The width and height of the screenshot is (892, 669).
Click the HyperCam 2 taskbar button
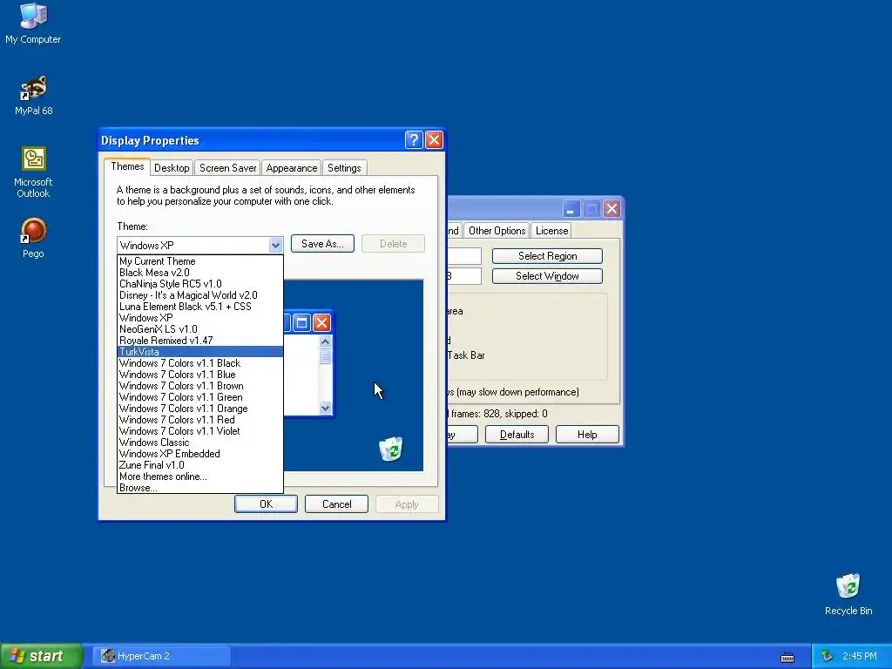click(x=162, y=656)
